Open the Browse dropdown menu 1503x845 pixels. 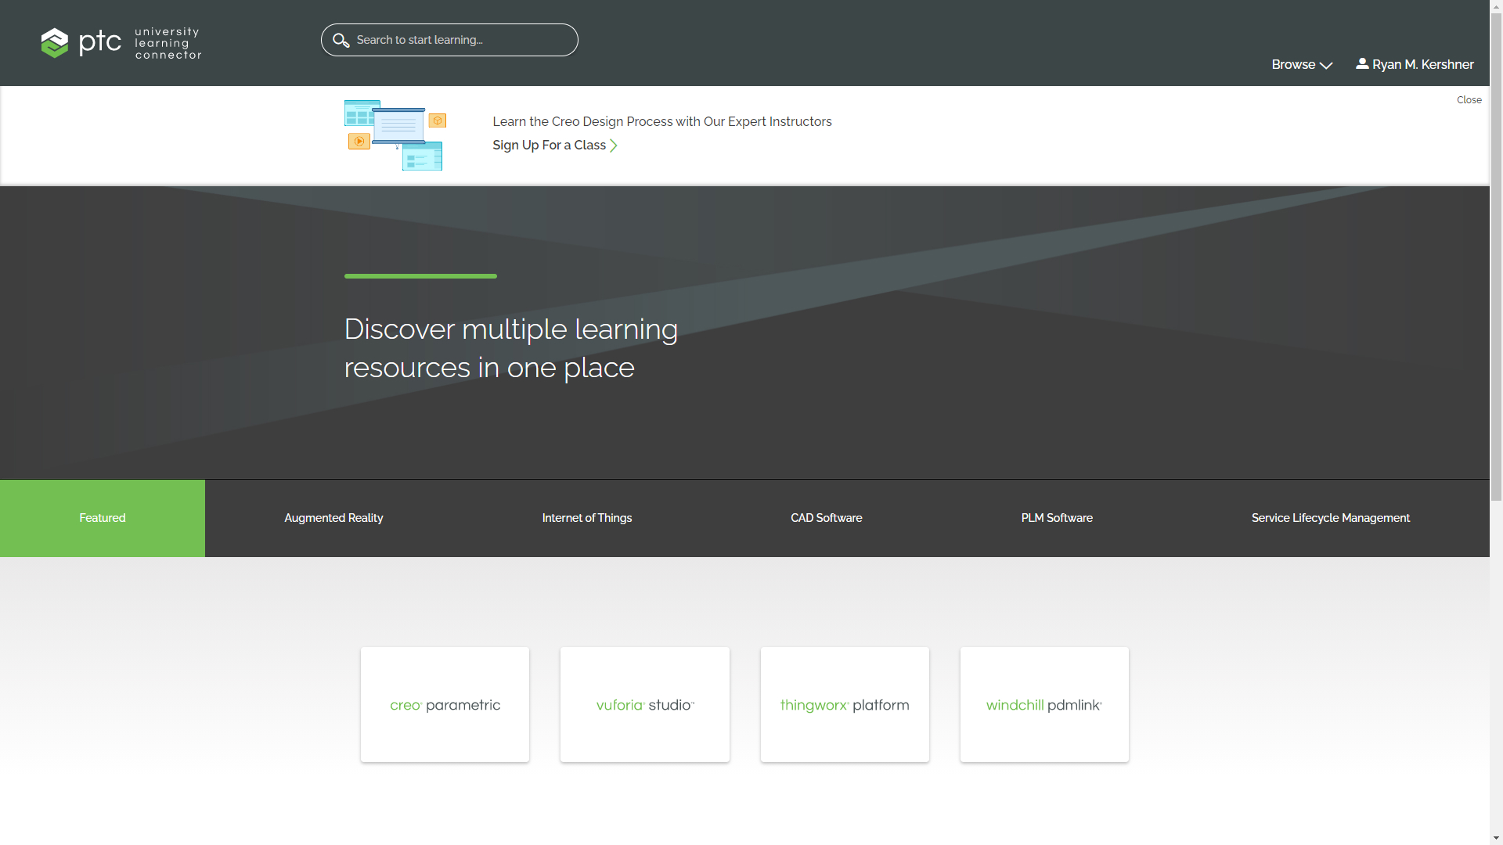point(1302,65)
